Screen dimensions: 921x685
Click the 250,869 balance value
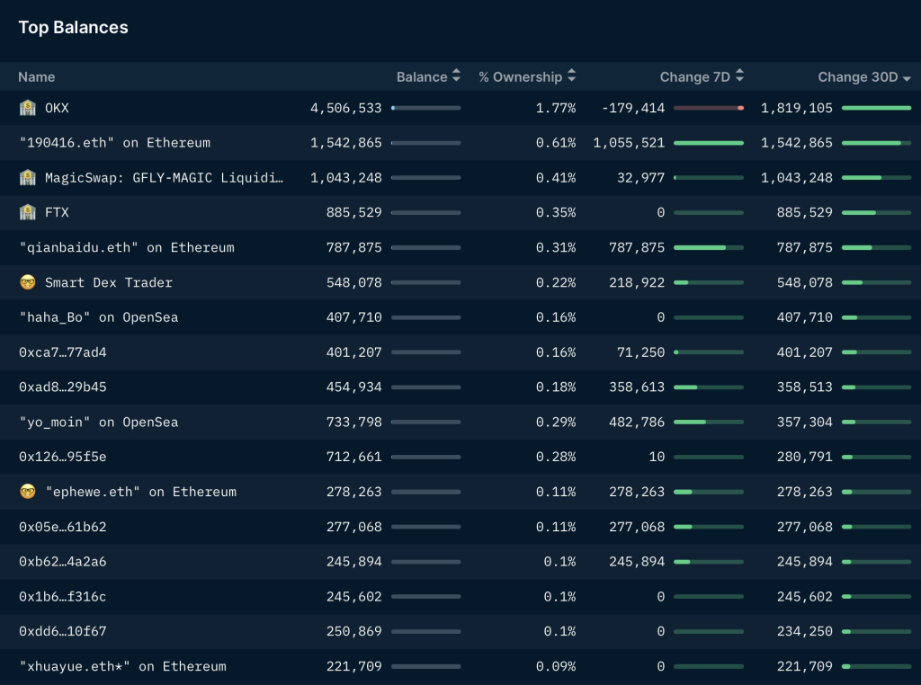pos(354,632)
